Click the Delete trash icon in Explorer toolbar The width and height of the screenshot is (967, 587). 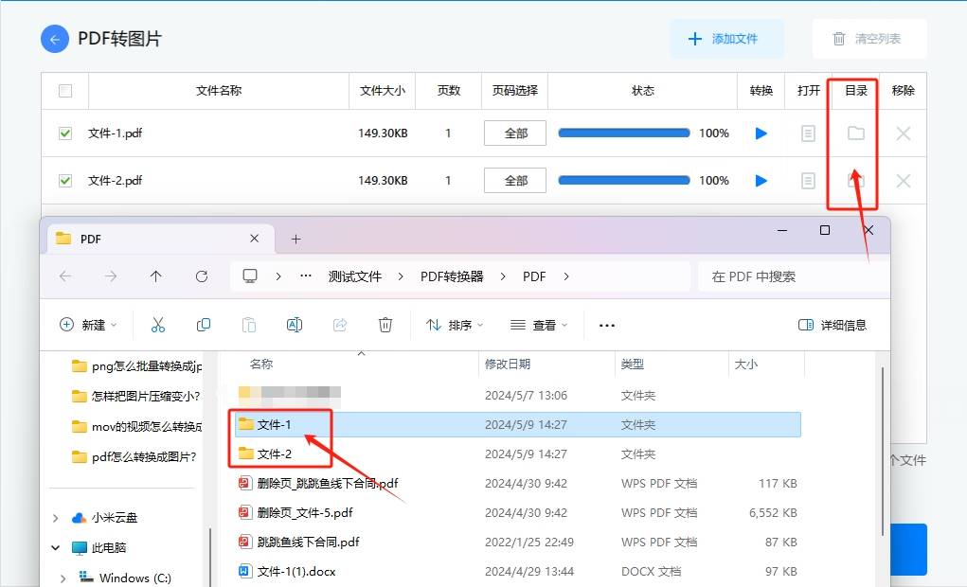pos(385,324)
